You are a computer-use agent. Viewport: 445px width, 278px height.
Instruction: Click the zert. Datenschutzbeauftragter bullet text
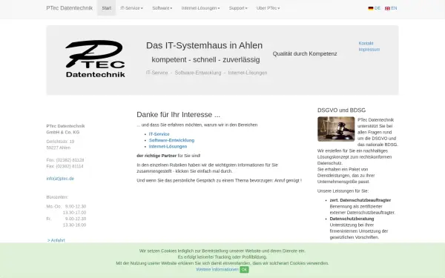(x=360, y=200)
